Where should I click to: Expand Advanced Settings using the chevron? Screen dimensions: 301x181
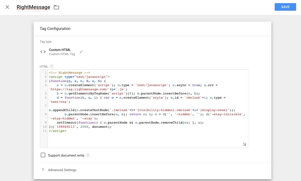[x=43, y=170]
